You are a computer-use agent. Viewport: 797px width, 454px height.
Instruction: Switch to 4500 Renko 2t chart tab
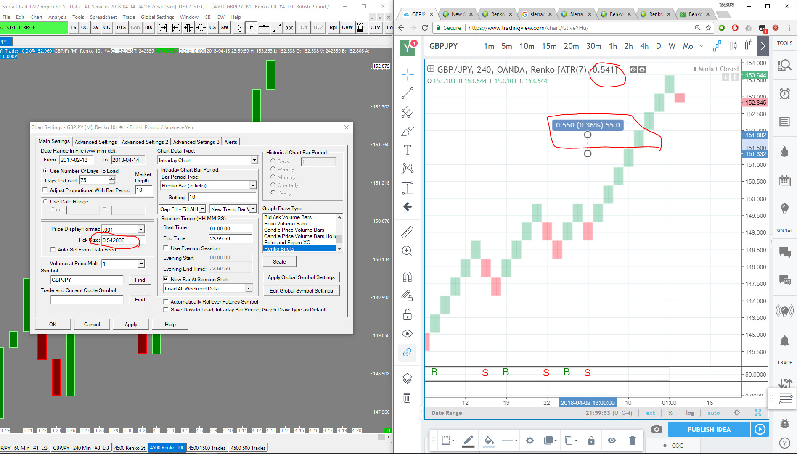point(130,448)
